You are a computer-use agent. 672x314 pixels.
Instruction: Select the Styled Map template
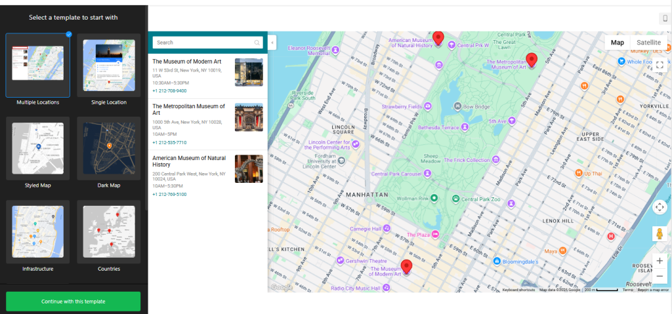pyautogui.click(x=38, y=148)
